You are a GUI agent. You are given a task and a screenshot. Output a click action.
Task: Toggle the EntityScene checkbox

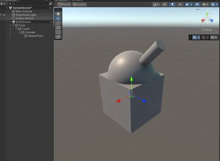pos(51,22)
